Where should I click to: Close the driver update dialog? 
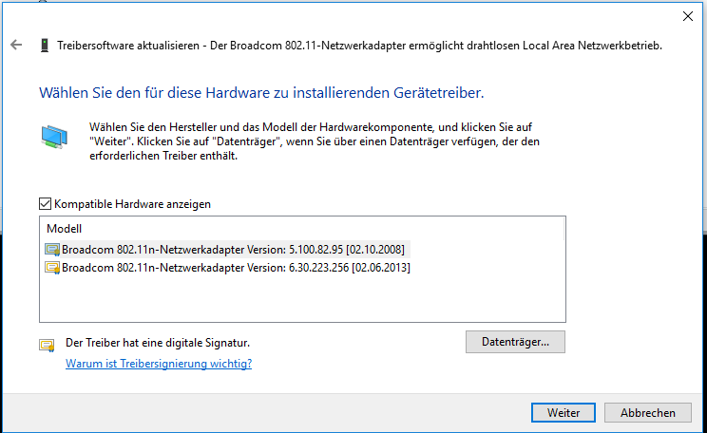click(688, 16)
